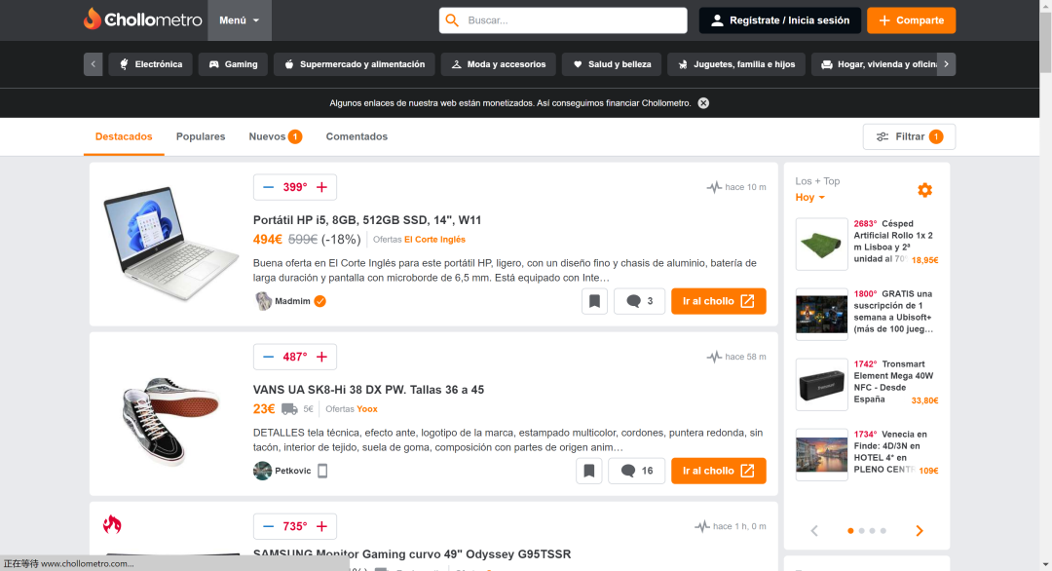Go to previous Top deals slide
The image size is (1052, 571).
pyautogui.click(x=814, y=531)
